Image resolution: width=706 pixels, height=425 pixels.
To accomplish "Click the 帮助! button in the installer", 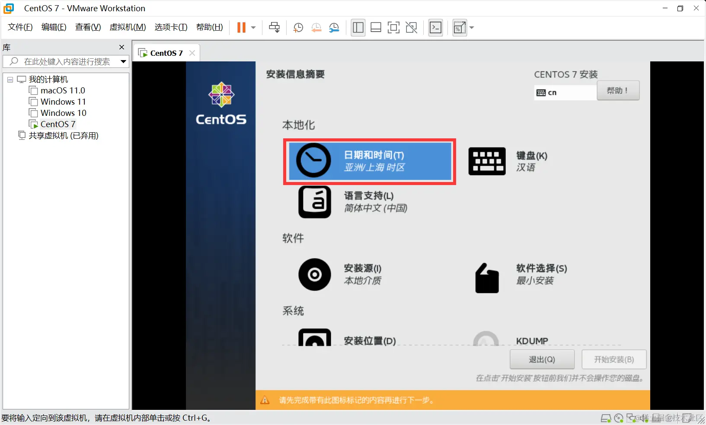I will (618, 91).
